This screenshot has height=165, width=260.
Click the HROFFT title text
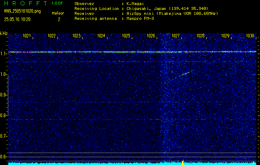26,3
